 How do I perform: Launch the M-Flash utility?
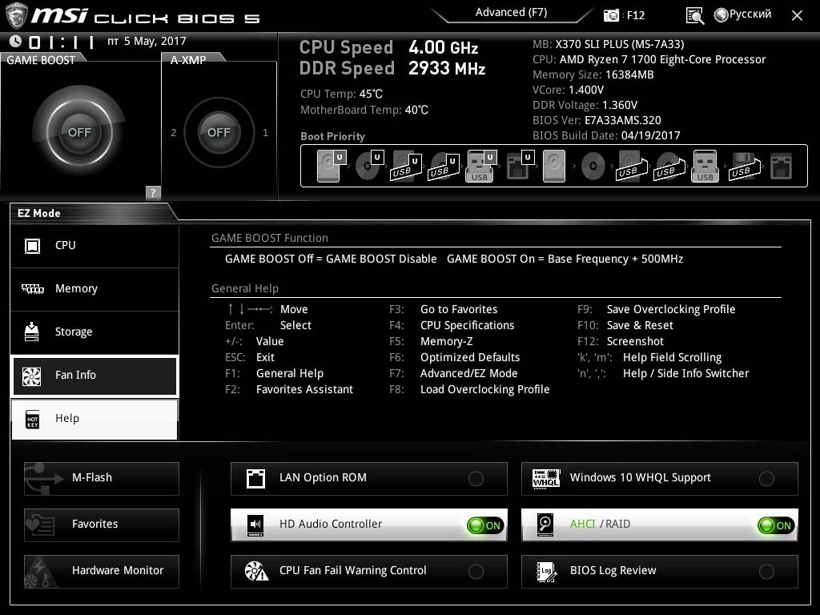[102, 479]
